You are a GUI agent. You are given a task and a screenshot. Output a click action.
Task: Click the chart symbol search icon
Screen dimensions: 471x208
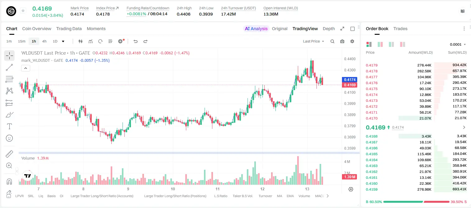332,41
